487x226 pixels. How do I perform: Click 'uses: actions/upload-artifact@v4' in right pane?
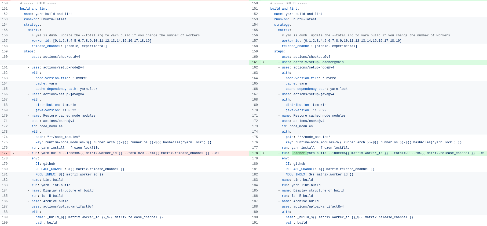313,206
